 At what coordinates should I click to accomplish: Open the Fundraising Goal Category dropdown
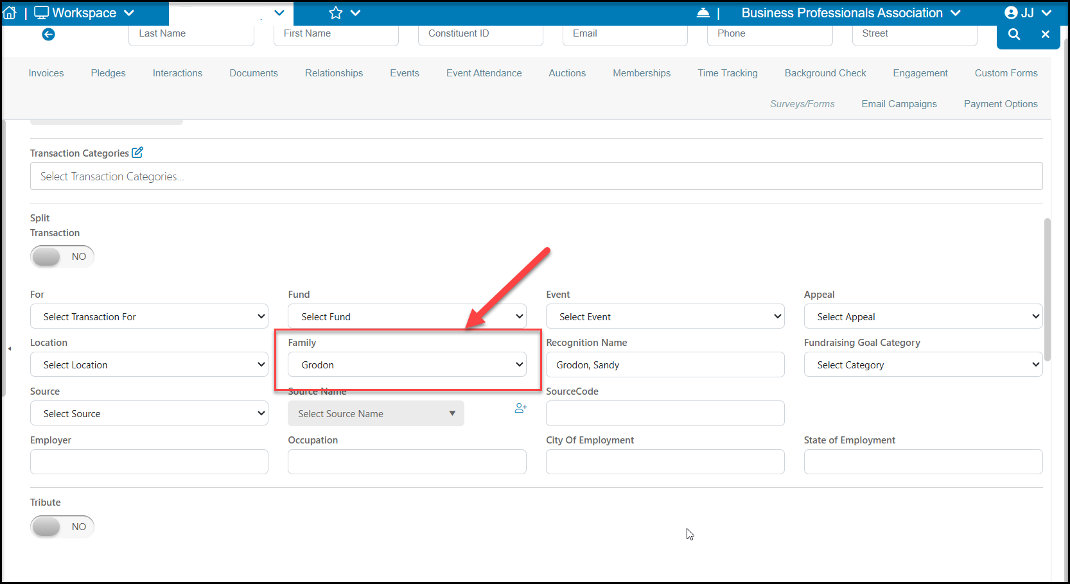923,365
